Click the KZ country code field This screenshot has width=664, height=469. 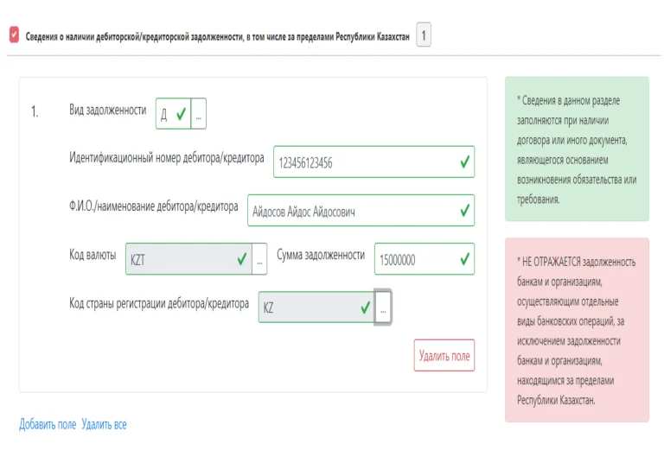pos(316,307)
